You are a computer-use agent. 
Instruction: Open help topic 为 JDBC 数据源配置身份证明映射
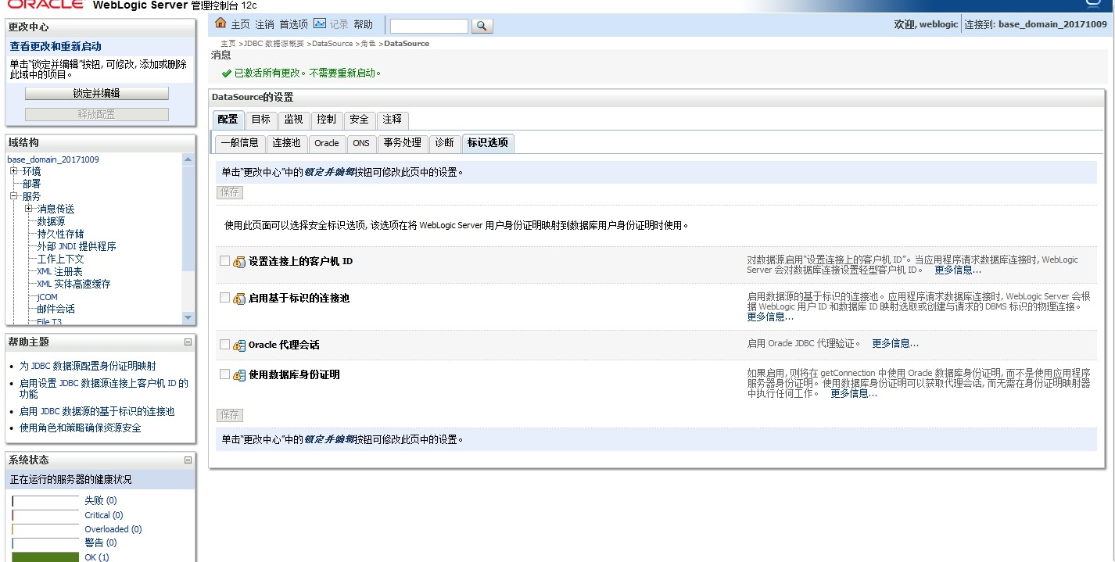coord(88,366)
